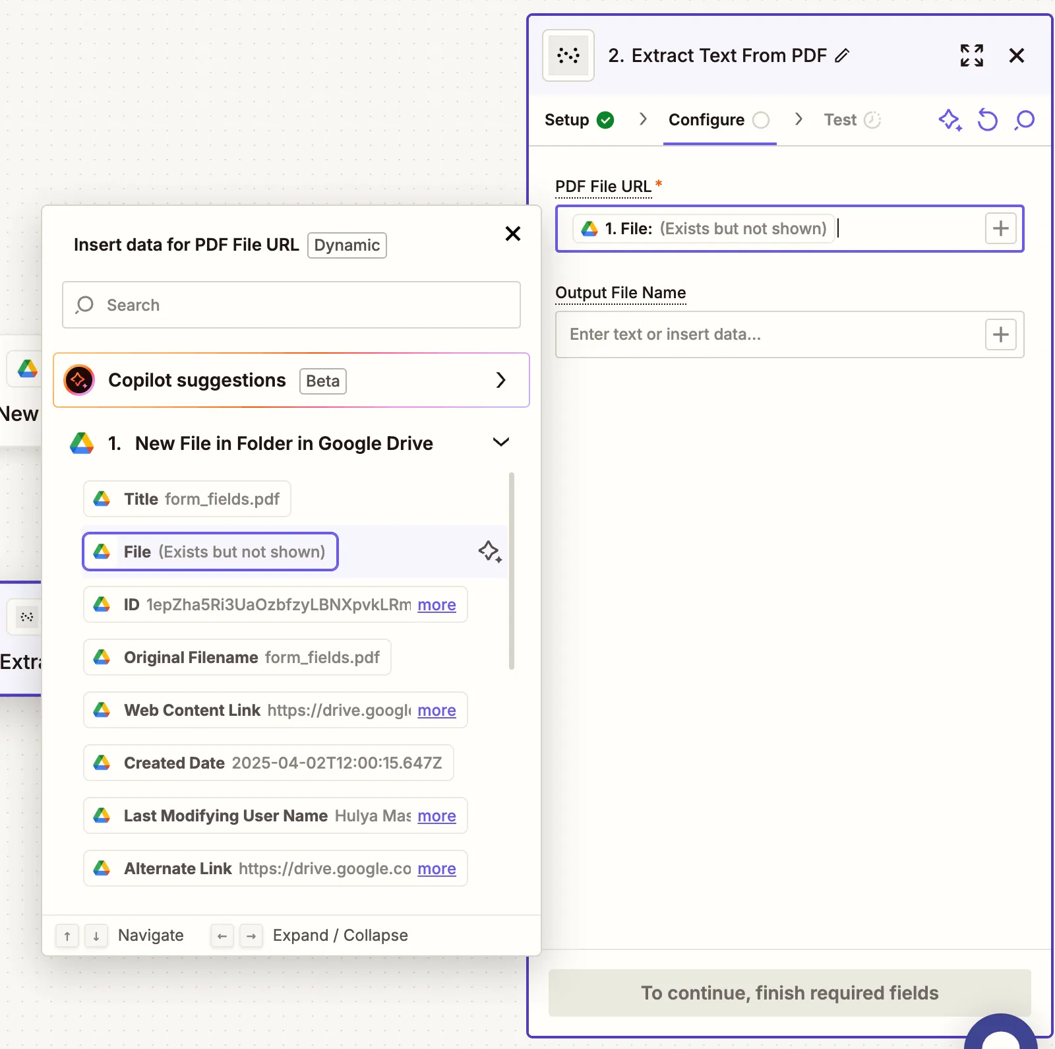Select the ID data item
The width and height of the screenshot is (1055, 1049).
276,604
